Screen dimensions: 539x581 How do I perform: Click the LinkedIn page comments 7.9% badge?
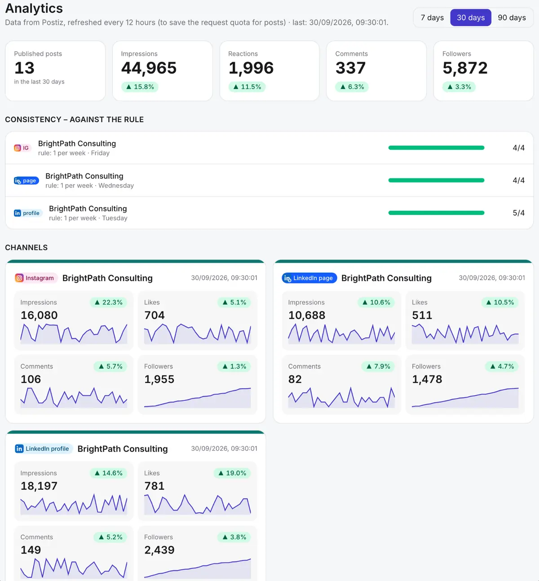pyautogui.click(x=378, y=367)
